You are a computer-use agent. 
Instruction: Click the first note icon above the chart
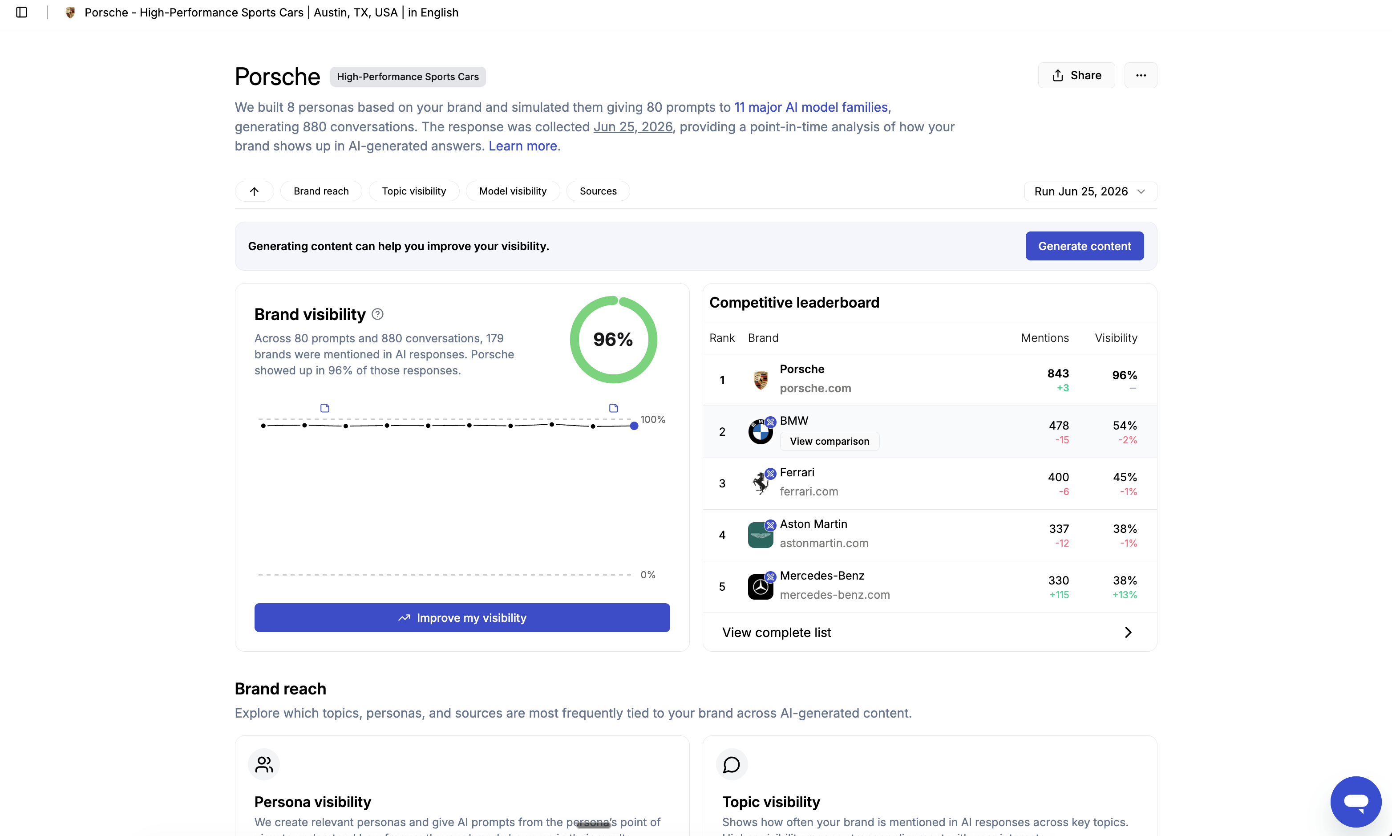tap(325, 408)
